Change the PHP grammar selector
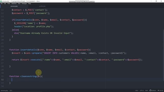This screenshot has height=92, width=164. pos(146,90)
